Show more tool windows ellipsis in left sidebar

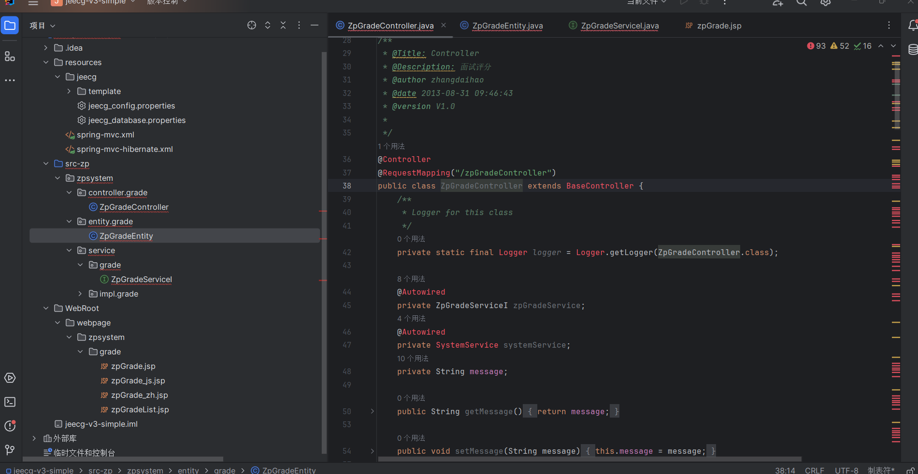10,80
